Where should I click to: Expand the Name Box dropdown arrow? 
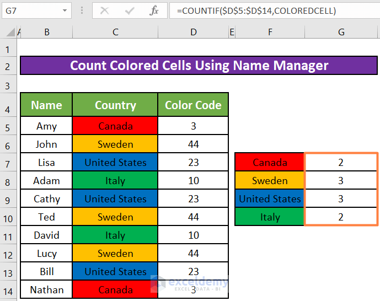[x=65, y=10]
